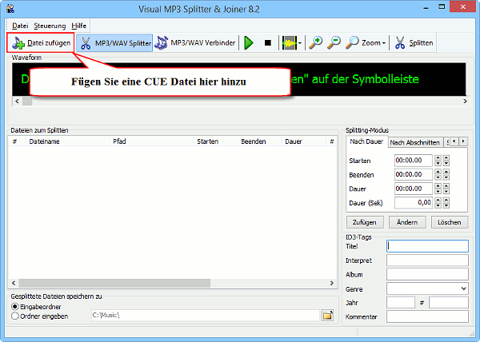Open the waveform selection dropdown arrow
The image size is (480, 342).
click(300, 43)
